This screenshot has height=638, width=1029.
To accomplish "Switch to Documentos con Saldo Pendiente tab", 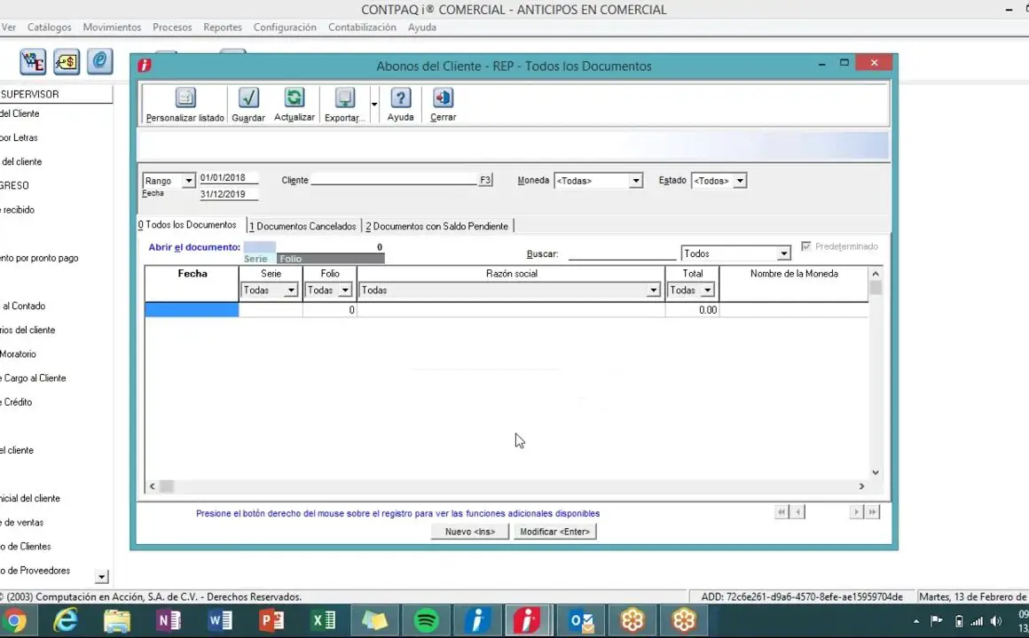I will (437, 226).
